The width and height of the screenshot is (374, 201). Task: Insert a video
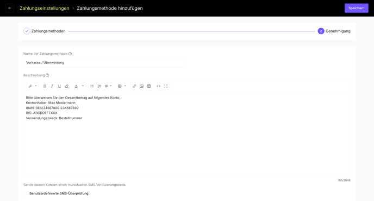[x=149, y=86]
